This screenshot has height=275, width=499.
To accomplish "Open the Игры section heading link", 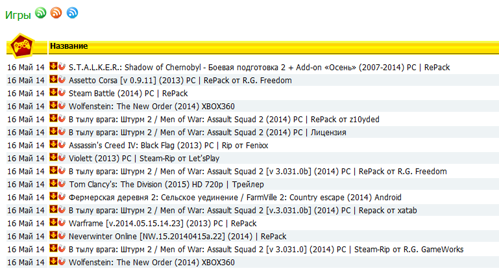I will 18,13.
